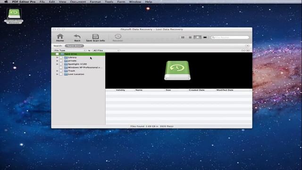Expand the Trash folder tree

pos(57,71)
